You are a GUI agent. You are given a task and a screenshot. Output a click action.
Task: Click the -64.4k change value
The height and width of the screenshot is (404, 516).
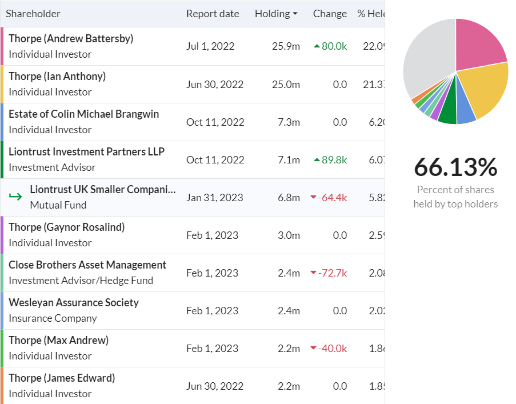click(x=333, y=198)
